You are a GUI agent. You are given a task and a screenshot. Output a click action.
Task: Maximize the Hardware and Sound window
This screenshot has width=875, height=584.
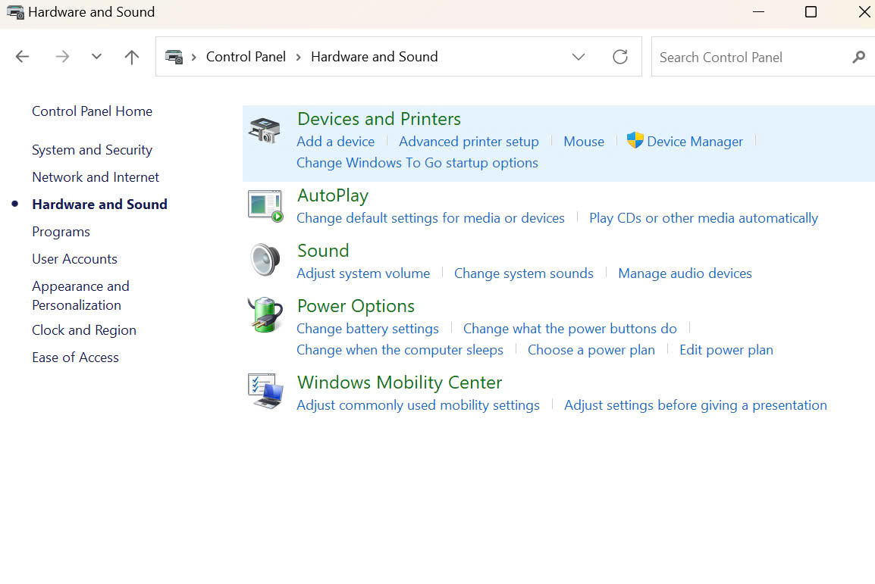(811, 11)
